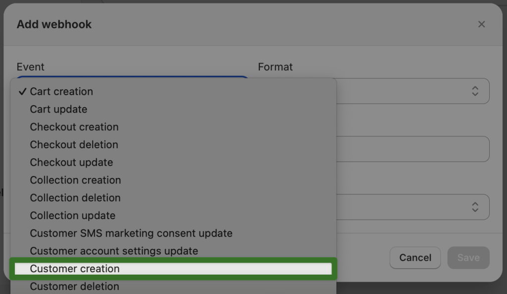Pick Collection update webhook event

(x=72, y=215)
